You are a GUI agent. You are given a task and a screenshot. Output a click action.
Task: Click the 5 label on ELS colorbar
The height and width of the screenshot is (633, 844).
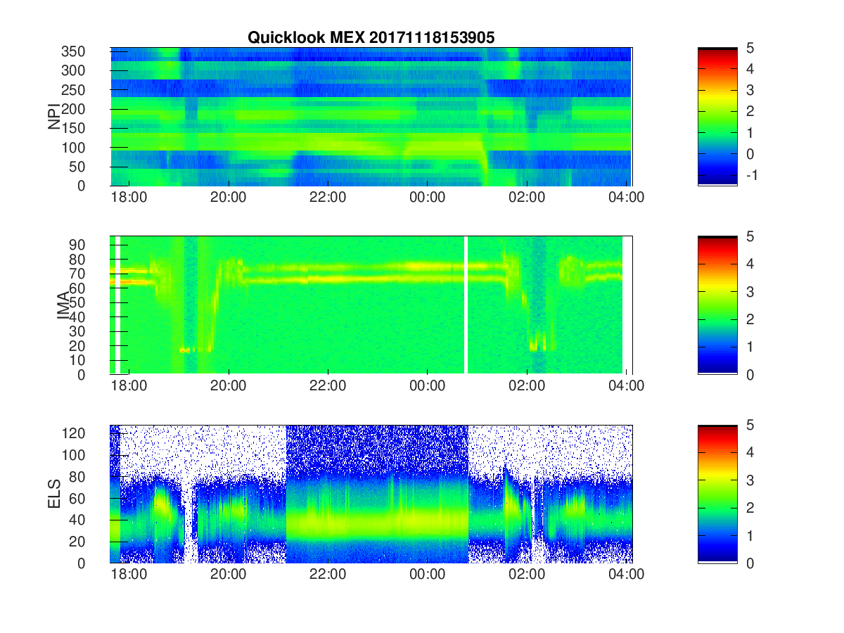(x=750, y=425)
